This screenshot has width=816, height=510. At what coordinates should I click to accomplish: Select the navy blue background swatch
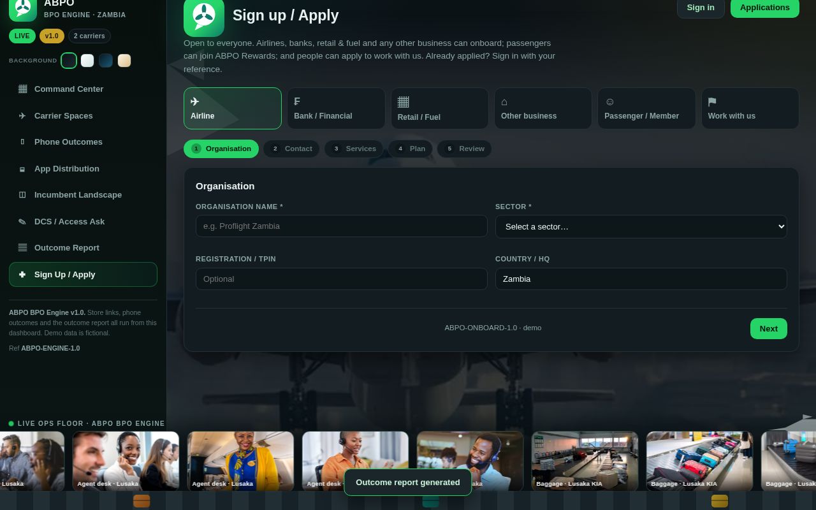106,61
